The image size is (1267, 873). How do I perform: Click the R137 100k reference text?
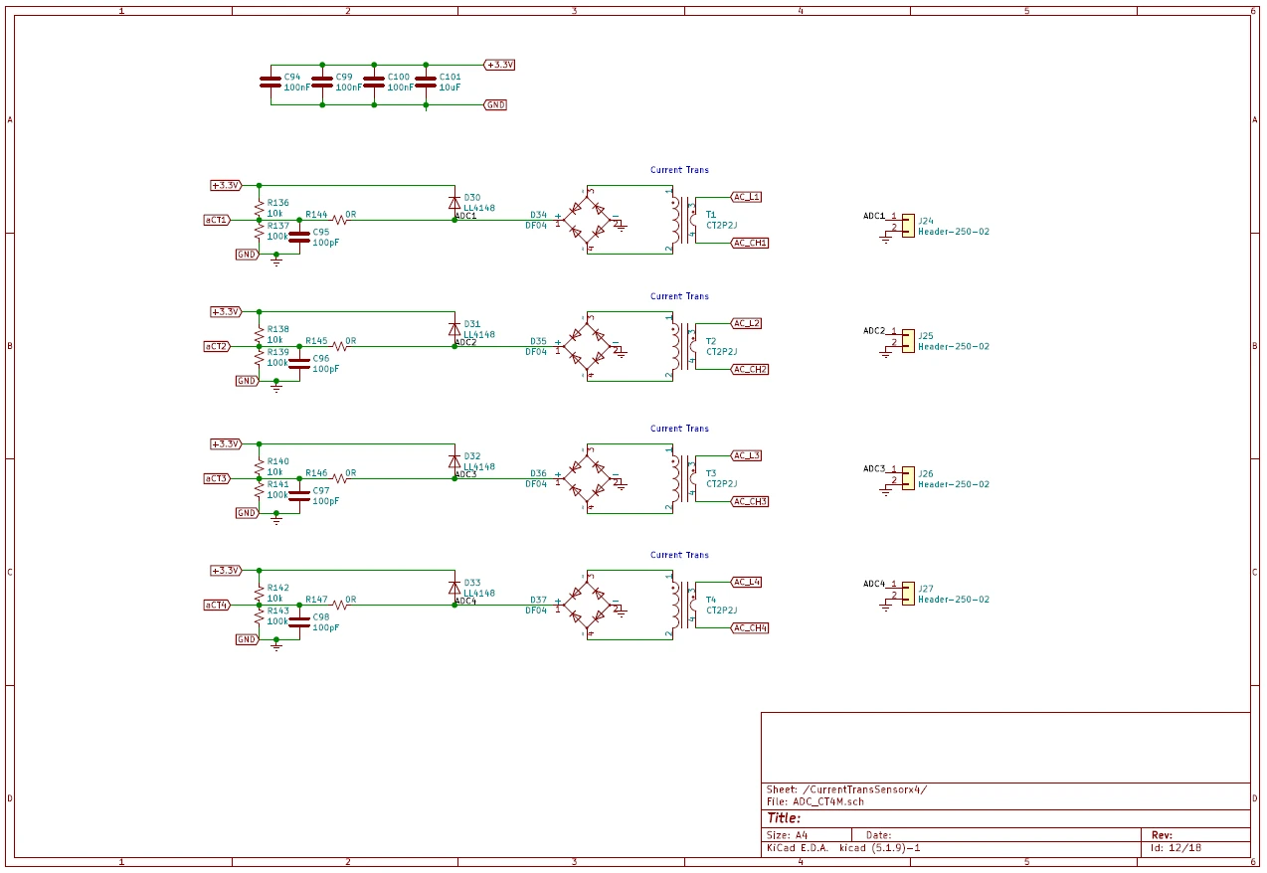coord(278,226)
